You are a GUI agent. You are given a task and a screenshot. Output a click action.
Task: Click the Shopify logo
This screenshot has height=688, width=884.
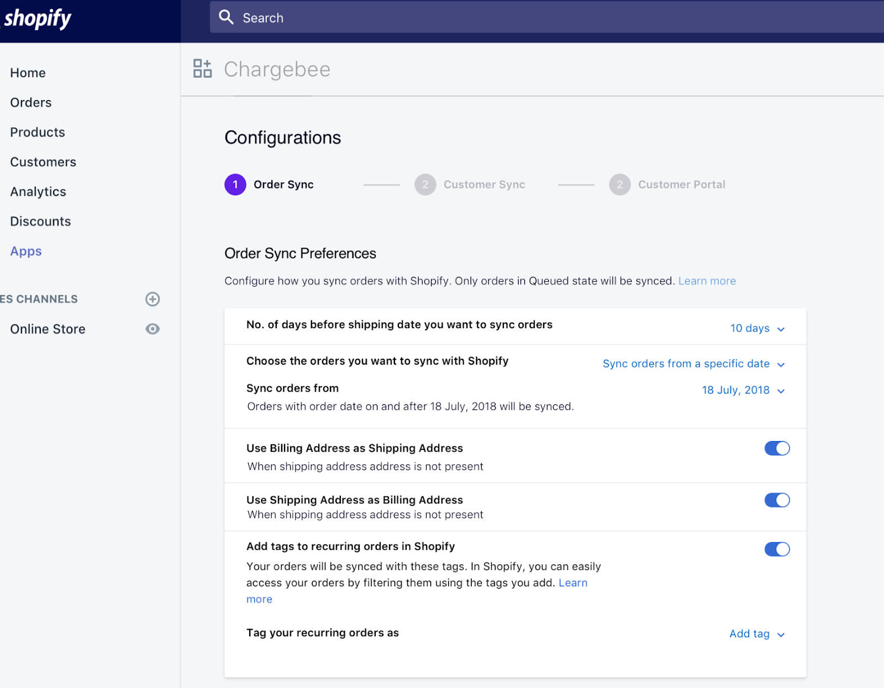(x=38, y=19)
